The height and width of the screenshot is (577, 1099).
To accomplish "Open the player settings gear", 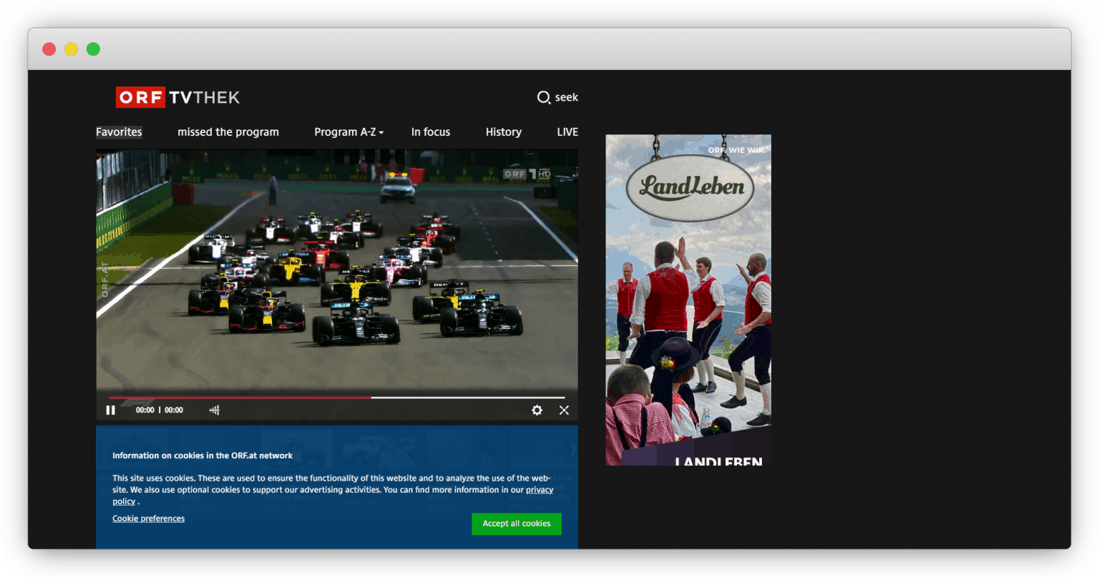I will (537, 410).
